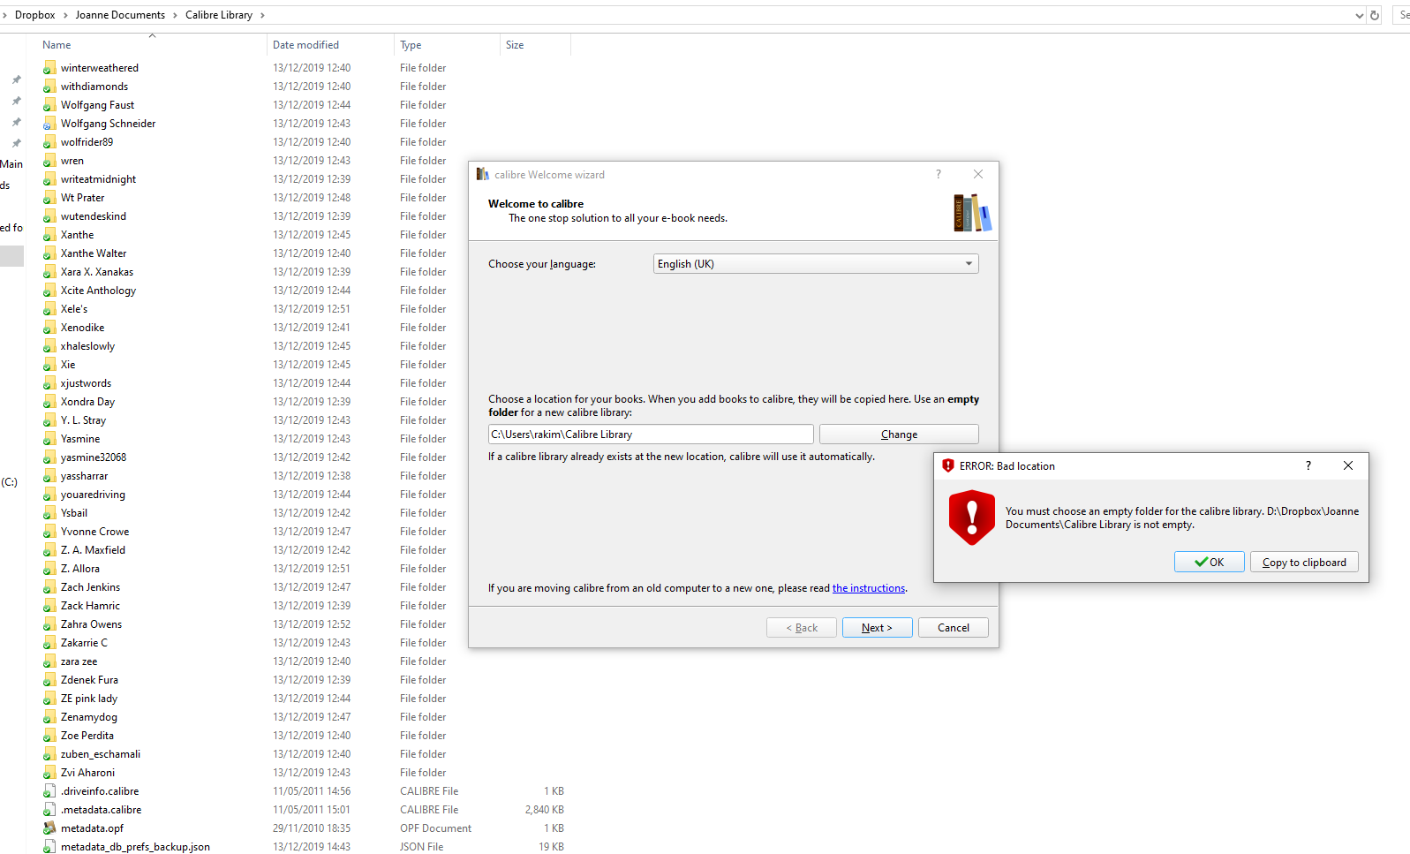Click the folder icon for Zach Jenkins
The image size is (1410, 854).
point(49,587)
